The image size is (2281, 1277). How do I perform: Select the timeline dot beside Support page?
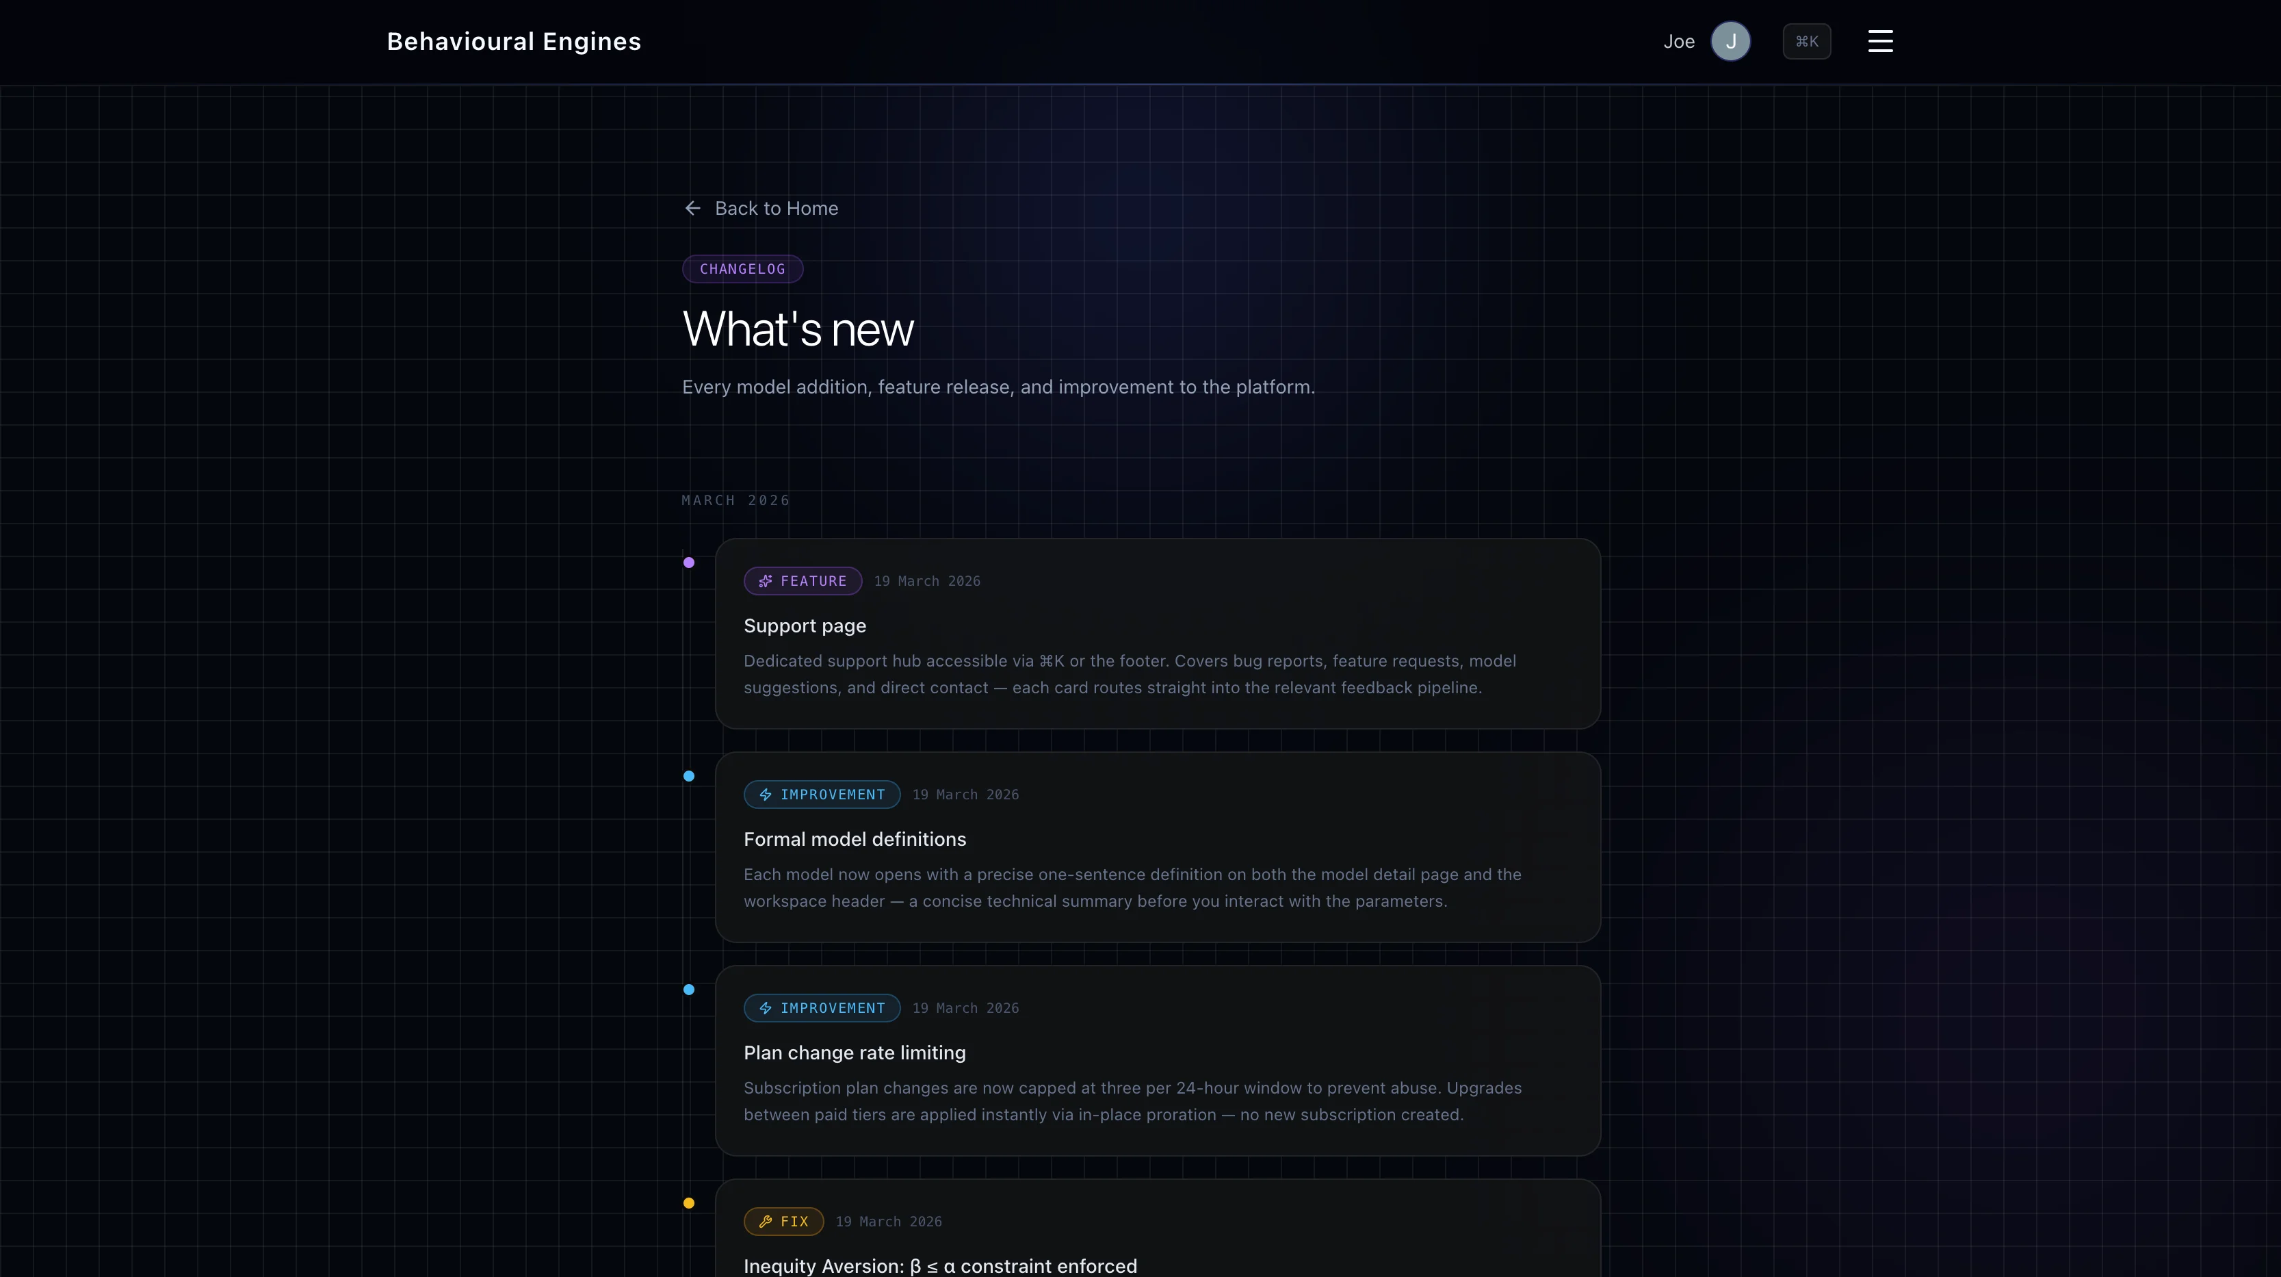coord(689,563)
